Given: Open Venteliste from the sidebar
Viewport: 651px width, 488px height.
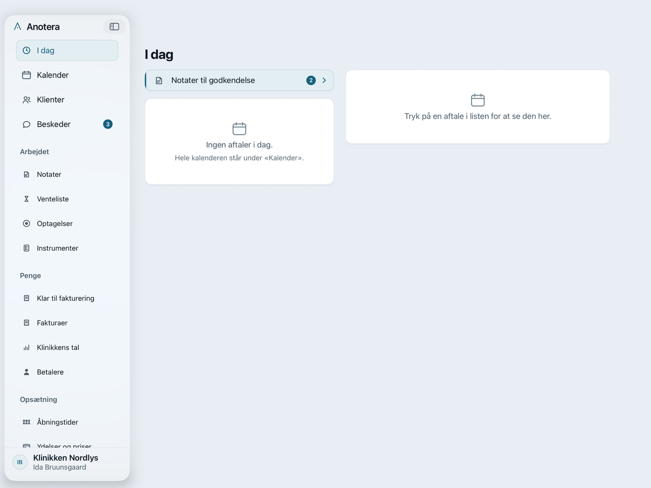Looking at the screenshot, I should point(67,199).
